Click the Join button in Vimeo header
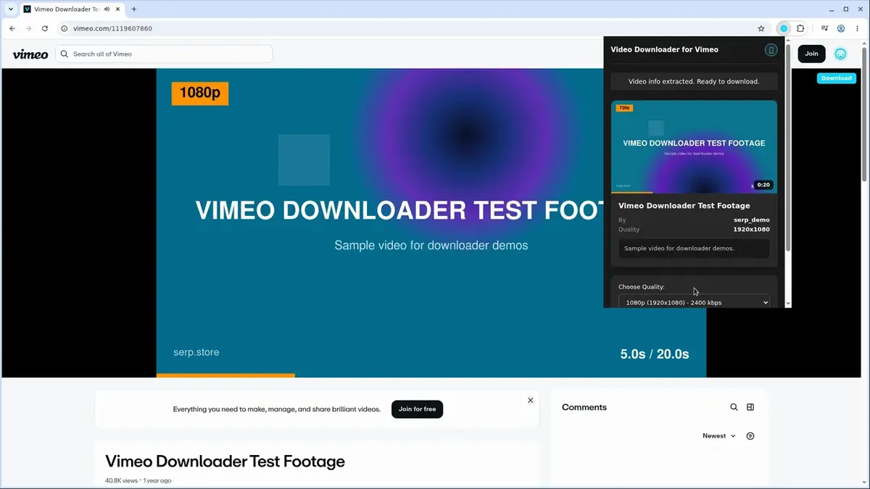The image size is (870, 489). tap(811, 54)
